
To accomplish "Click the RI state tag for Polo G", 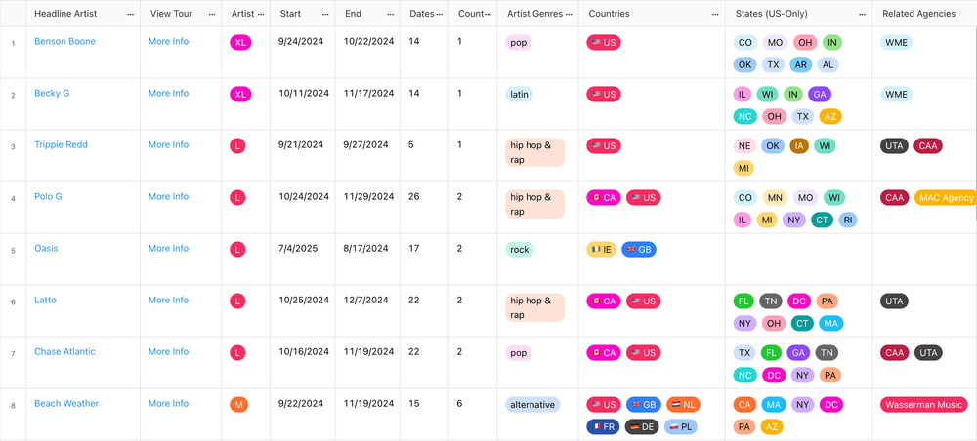I will pyautogui.click(x=847, y=220).
